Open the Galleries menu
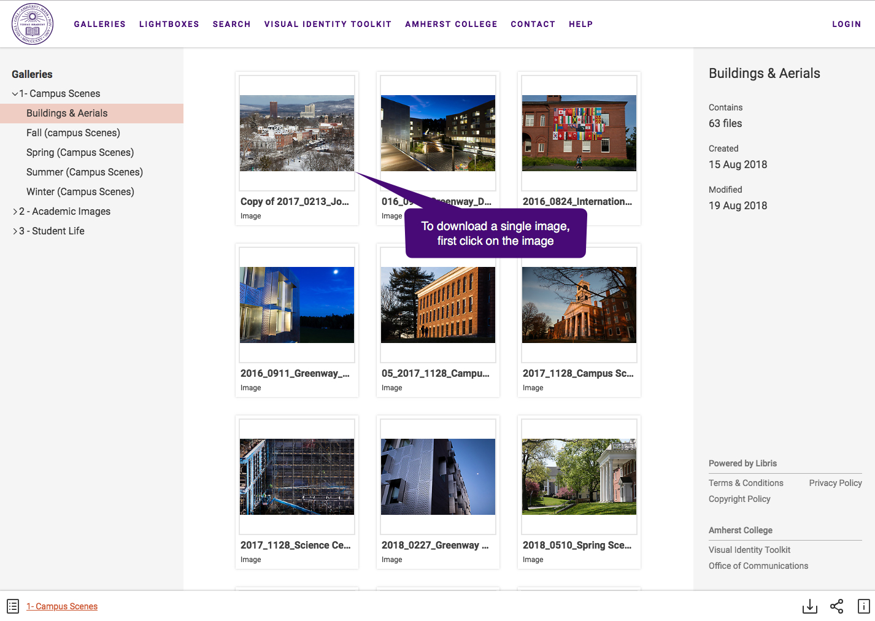This screenshot has width=875, height=621. (100, 24)
